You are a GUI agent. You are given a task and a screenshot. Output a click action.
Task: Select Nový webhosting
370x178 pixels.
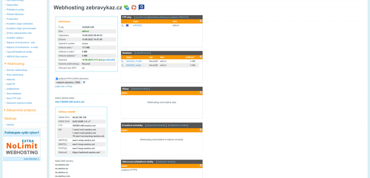pyautogui.click(x=15, y=75)
